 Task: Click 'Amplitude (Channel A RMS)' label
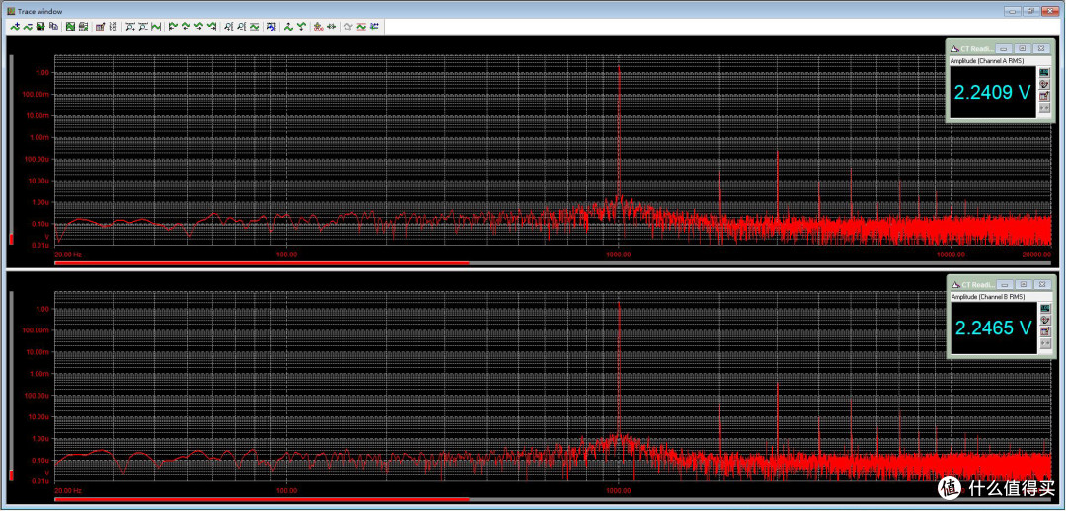(986, 60)
